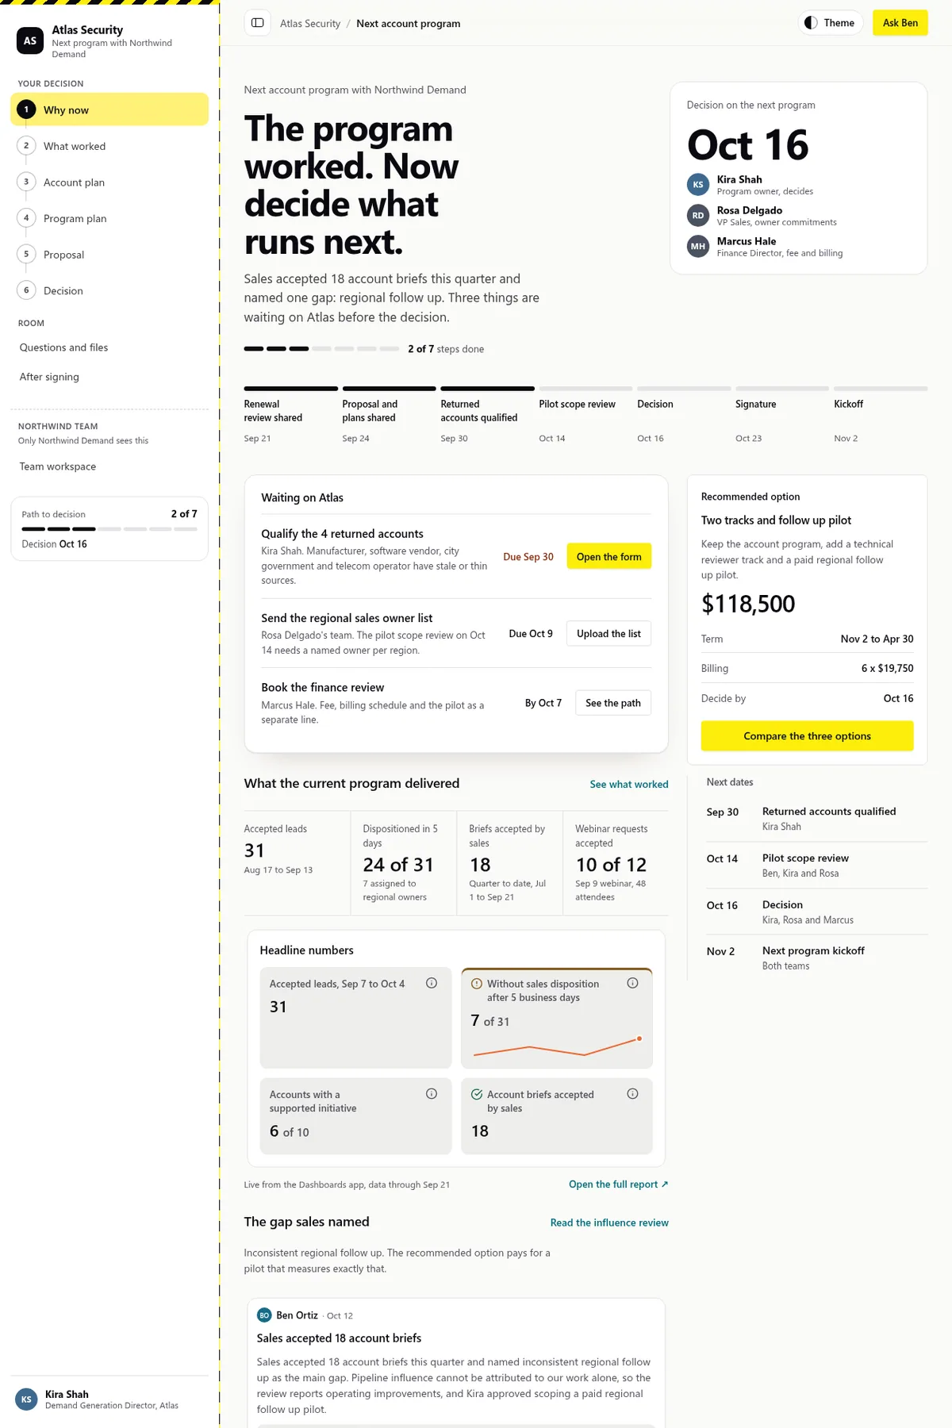Go to step 2 What worked

[x=109, y=146]
